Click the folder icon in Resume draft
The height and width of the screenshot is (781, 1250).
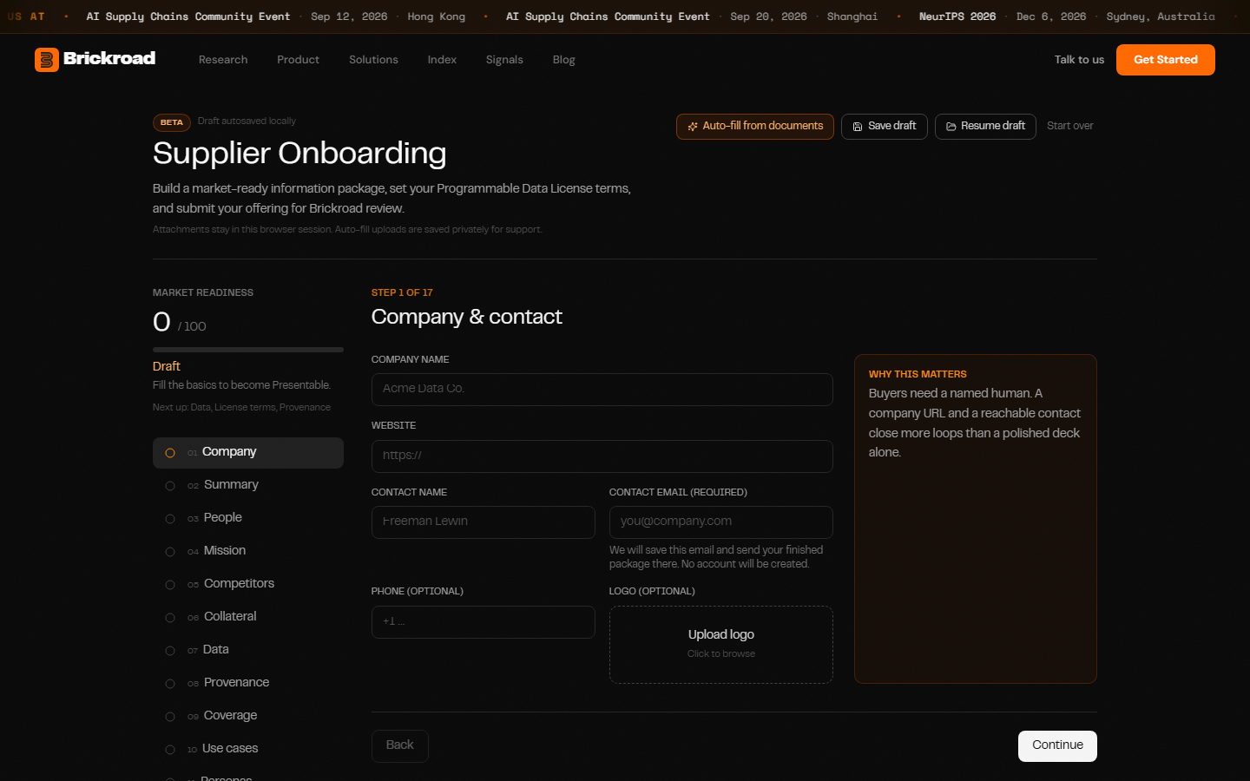(x=951, y=127)
